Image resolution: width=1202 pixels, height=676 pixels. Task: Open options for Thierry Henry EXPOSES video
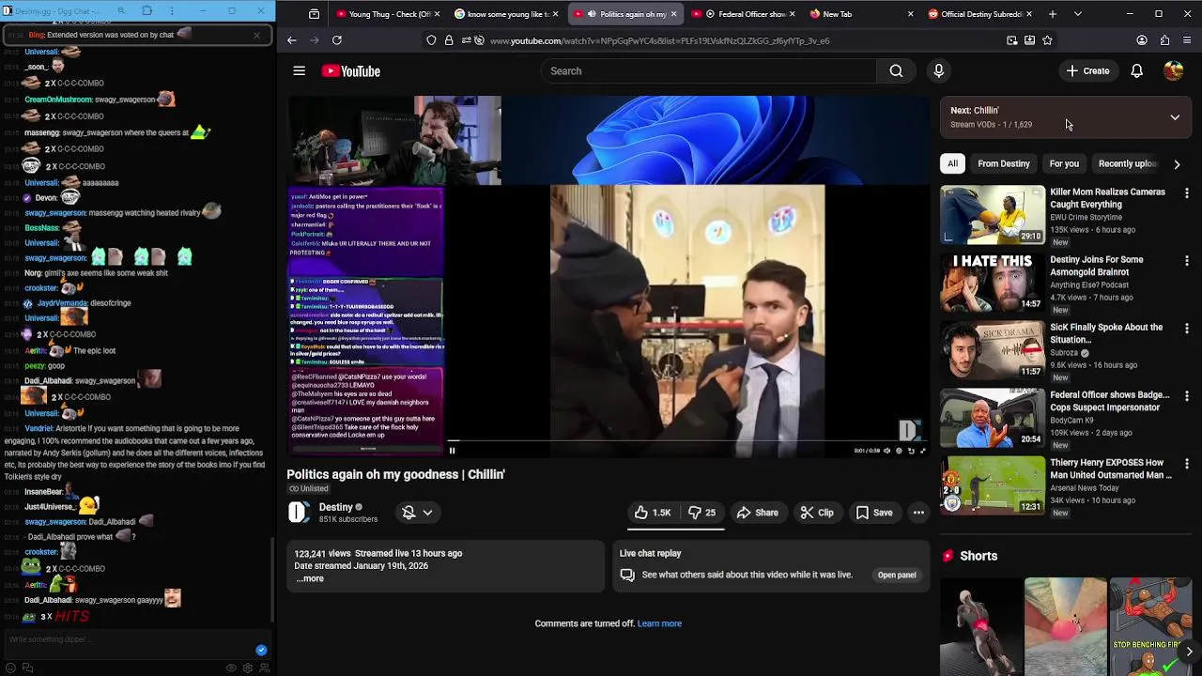point(1187,464)
